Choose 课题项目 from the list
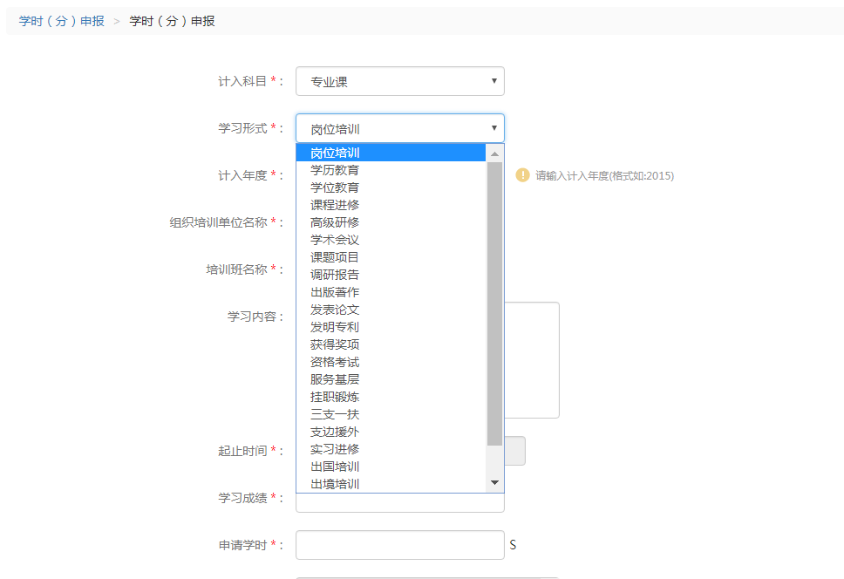 point(335,257)
